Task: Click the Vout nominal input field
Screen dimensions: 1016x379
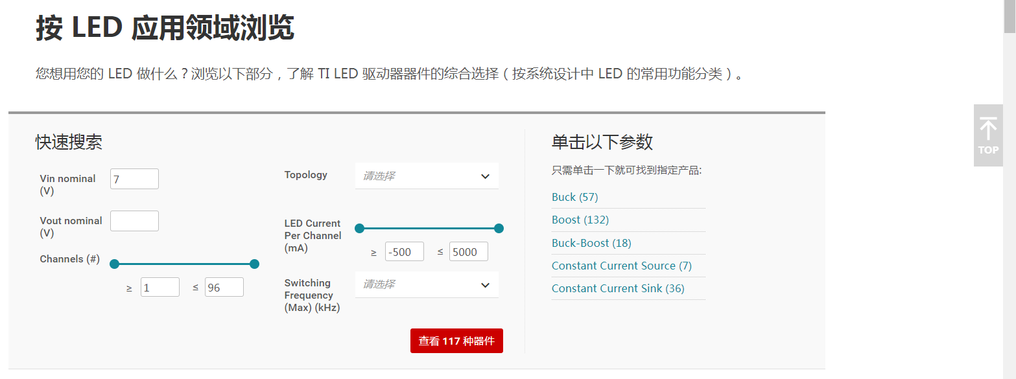Action: tap(134, 221)
